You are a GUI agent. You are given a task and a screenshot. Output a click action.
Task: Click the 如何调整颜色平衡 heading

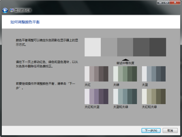pyautogui.click(x=25, y=22)
